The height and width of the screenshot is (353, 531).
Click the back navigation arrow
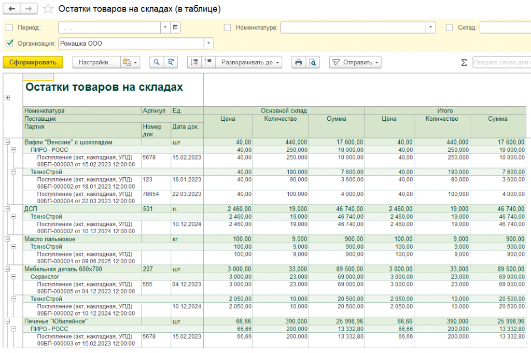(11, 9)
